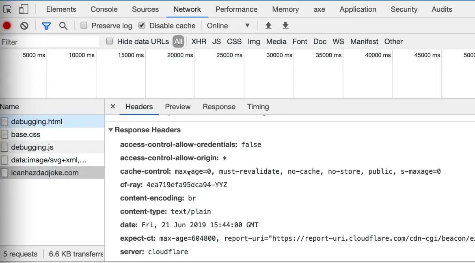Image resolution: width=475 pixels, height=263 pixels.
Task: Stop recording with the red record button
Action: [x=7, y=26]
